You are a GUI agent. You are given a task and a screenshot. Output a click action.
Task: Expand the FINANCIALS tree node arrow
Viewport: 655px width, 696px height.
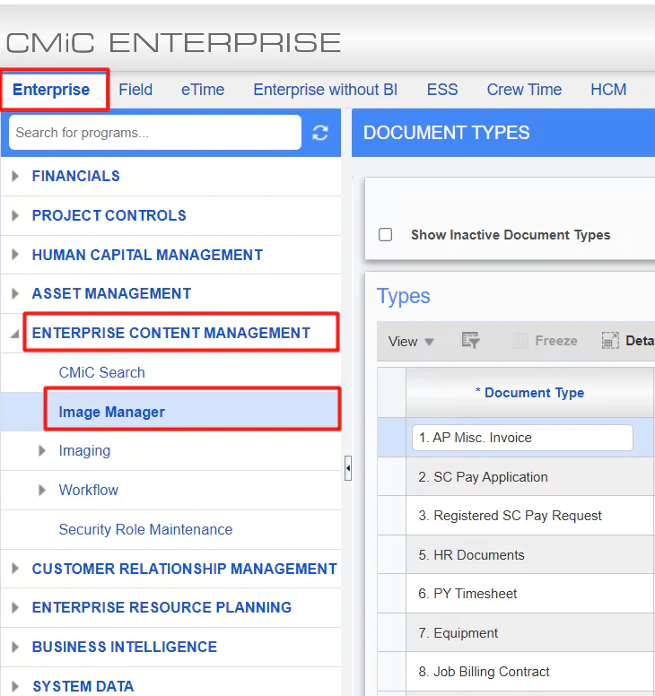coord(15,176)
